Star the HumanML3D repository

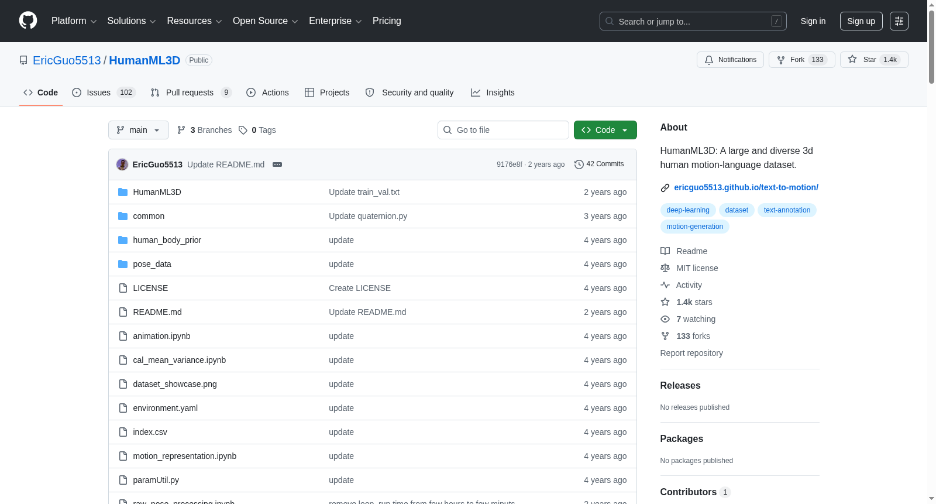[x=874, y=60]
